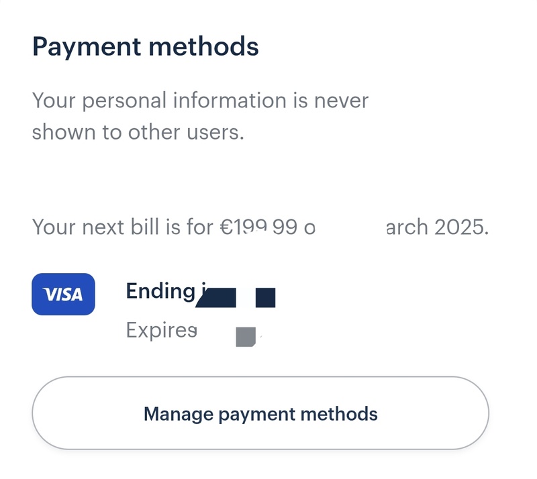The width and height of the screenshot is (537, 479).
Task: Click the 2025 billing date text
Action: tap(436, 227)
